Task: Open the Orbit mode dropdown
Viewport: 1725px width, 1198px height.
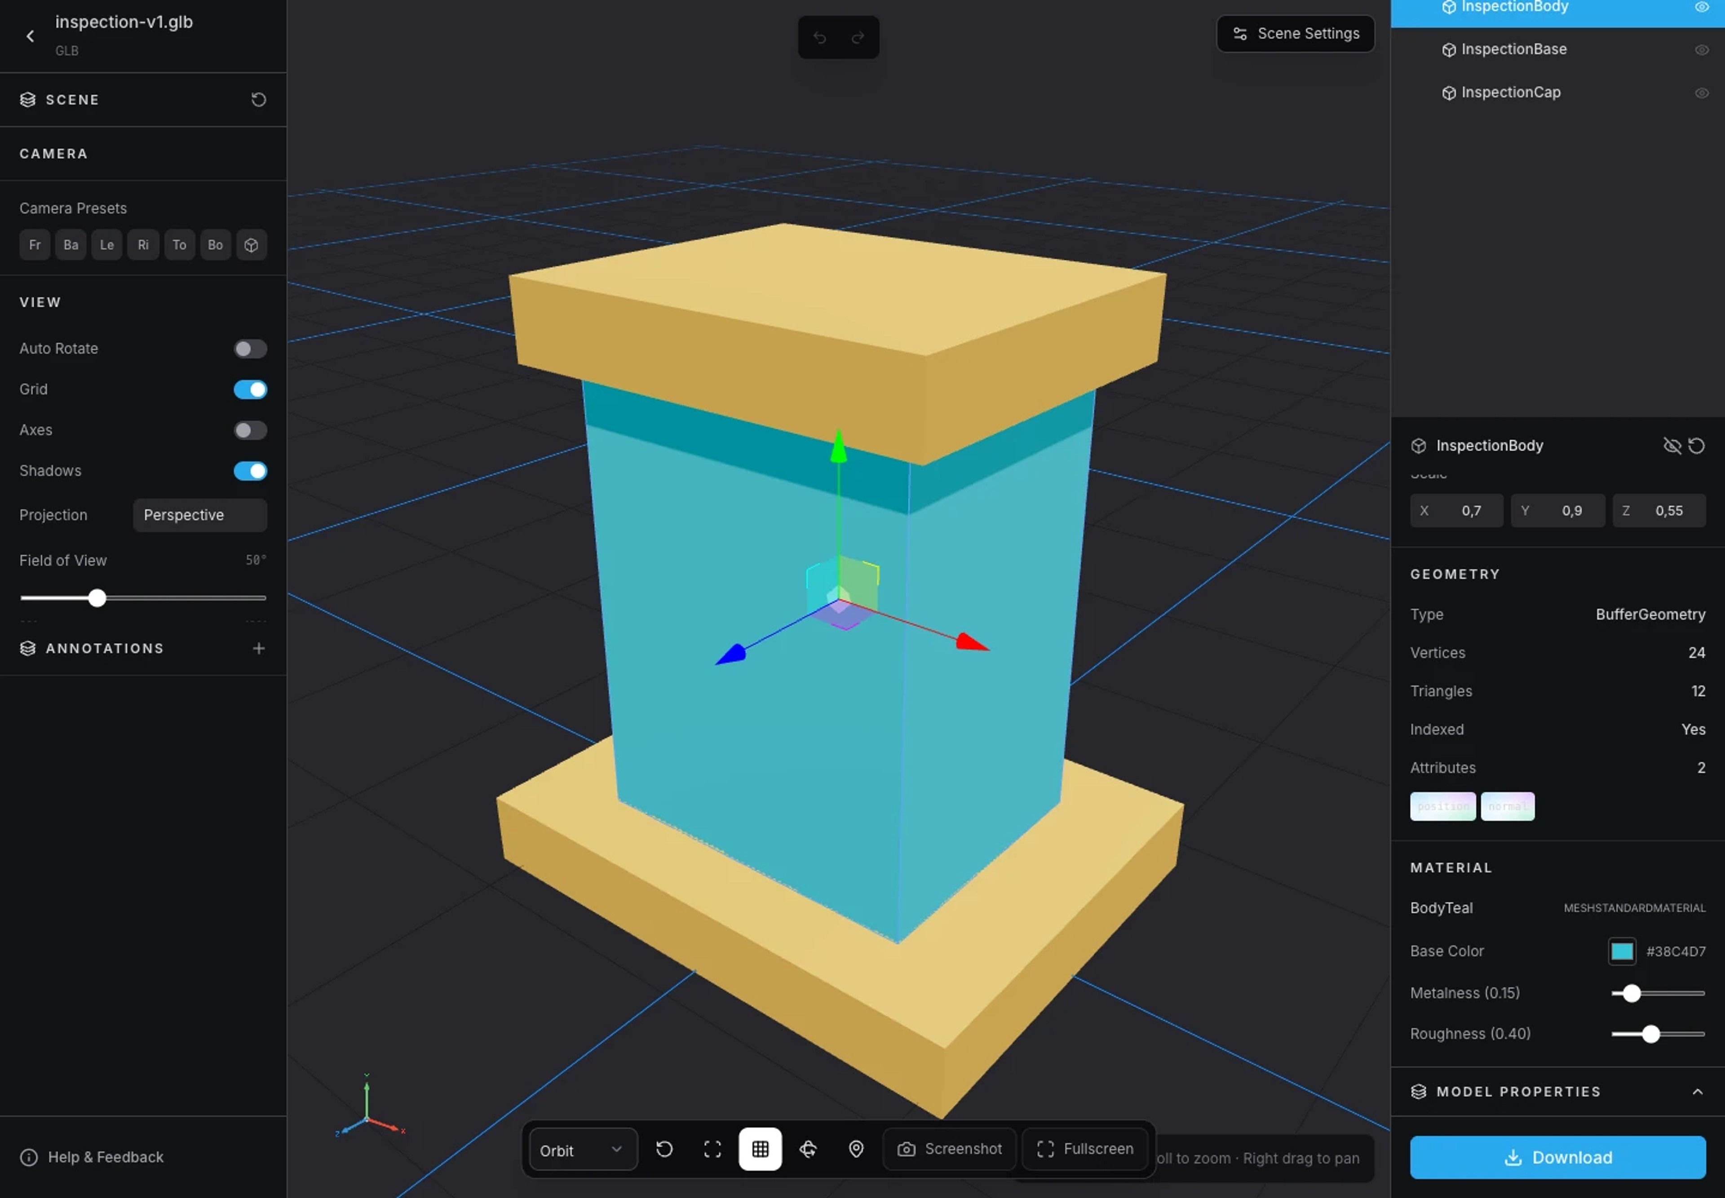Action: (583, 1149)
